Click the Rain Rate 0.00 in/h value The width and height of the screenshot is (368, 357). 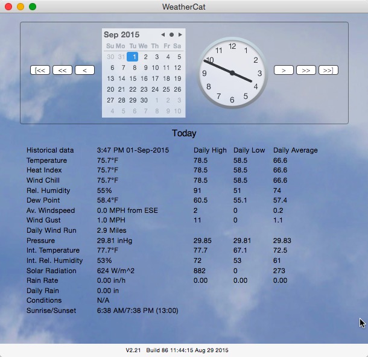[x=111, y=280]
